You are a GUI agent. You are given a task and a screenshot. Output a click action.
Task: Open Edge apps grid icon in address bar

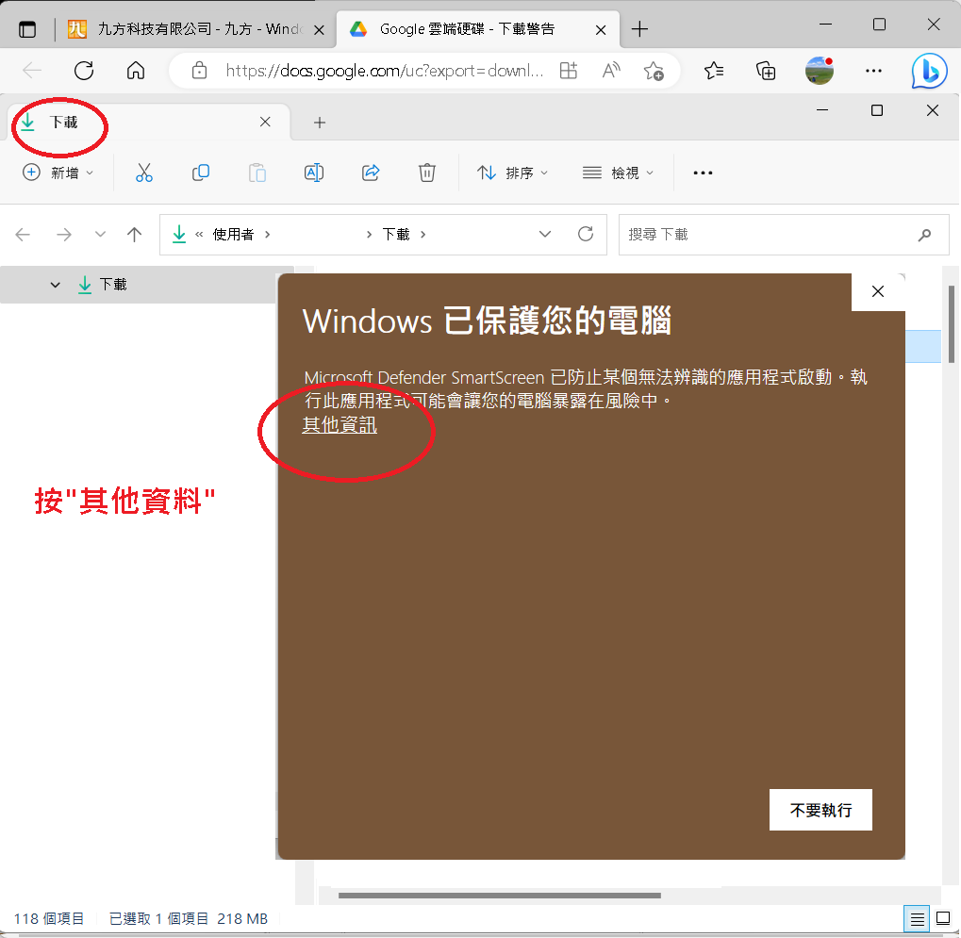coord(569,71)
